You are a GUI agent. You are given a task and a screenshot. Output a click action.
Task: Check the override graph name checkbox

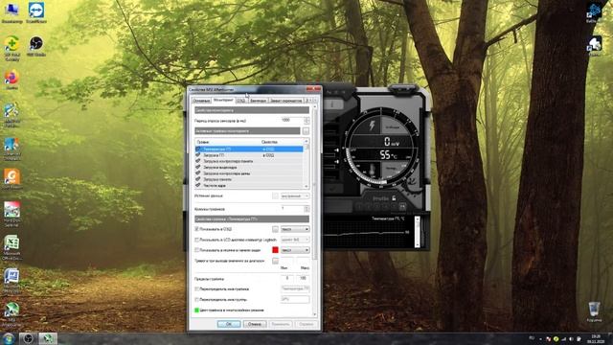197,289
